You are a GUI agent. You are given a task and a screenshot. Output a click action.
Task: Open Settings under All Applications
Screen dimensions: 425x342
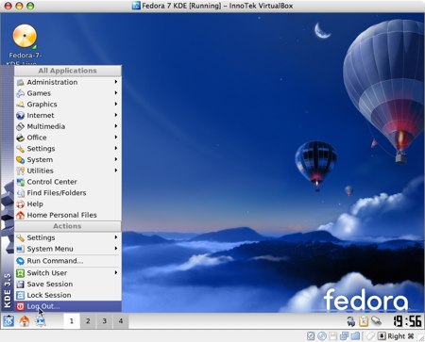tap(68, 149)
